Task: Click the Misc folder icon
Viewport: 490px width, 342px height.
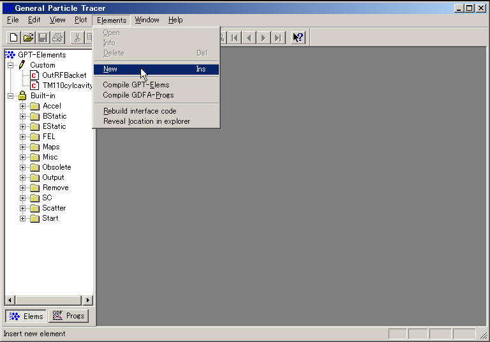Action: coord(34,157)
